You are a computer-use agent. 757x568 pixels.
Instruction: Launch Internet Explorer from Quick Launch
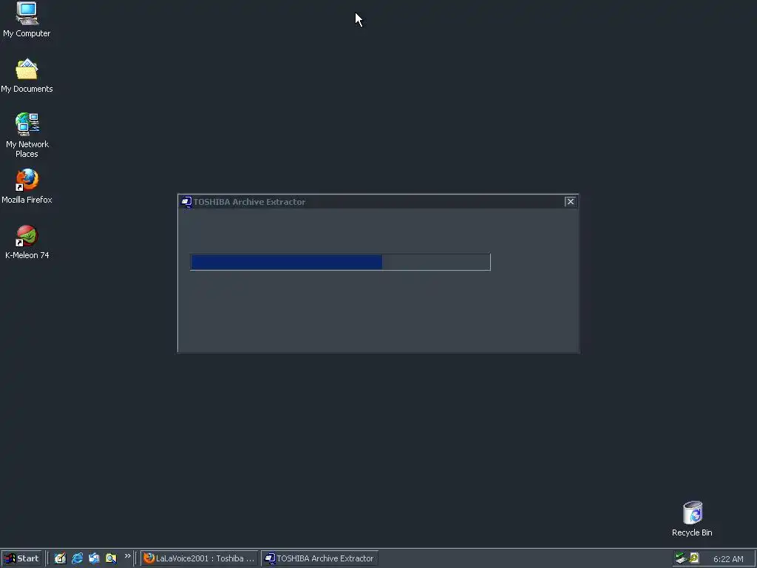pos(77,558)
